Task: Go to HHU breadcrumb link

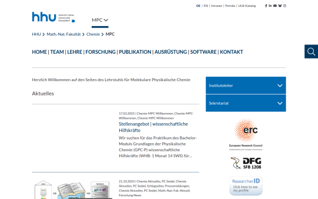Action: click(37, 34)
